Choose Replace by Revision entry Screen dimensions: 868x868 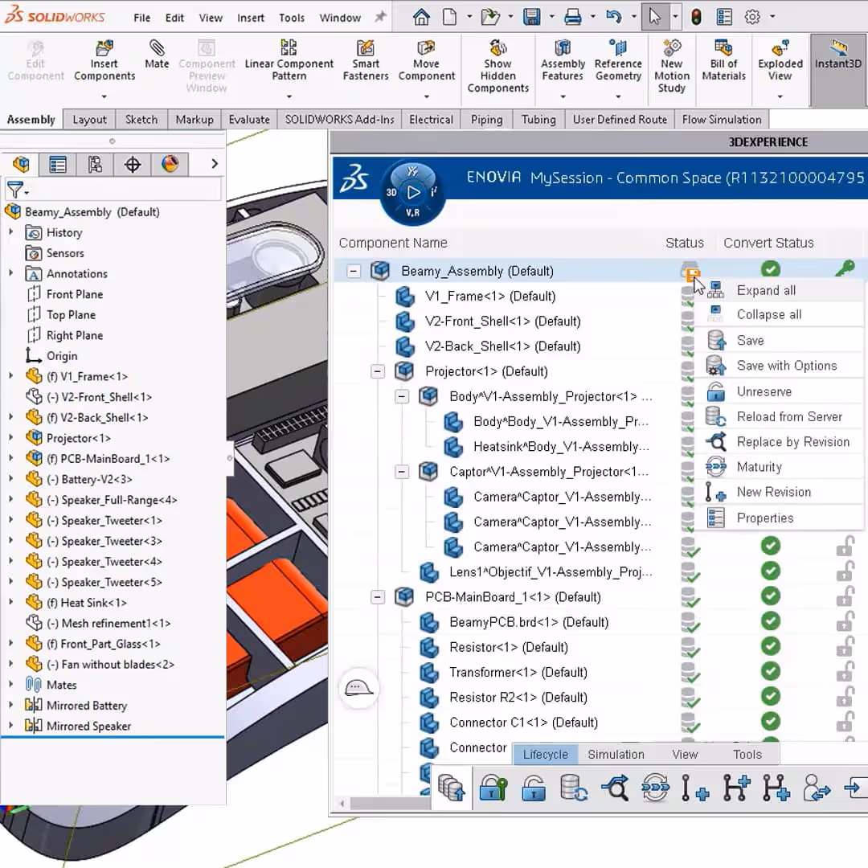point(780,441)
